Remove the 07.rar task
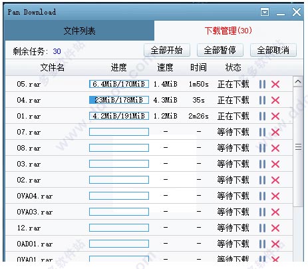The height and width of the screenshot is (269, 308). pos(275,133)
